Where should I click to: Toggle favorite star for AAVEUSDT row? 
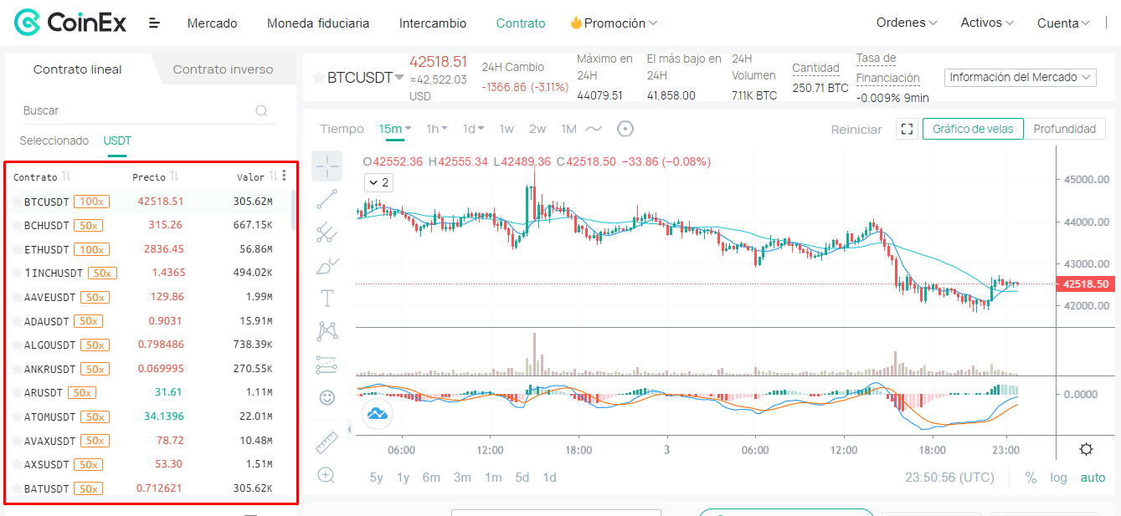(16, 297)
